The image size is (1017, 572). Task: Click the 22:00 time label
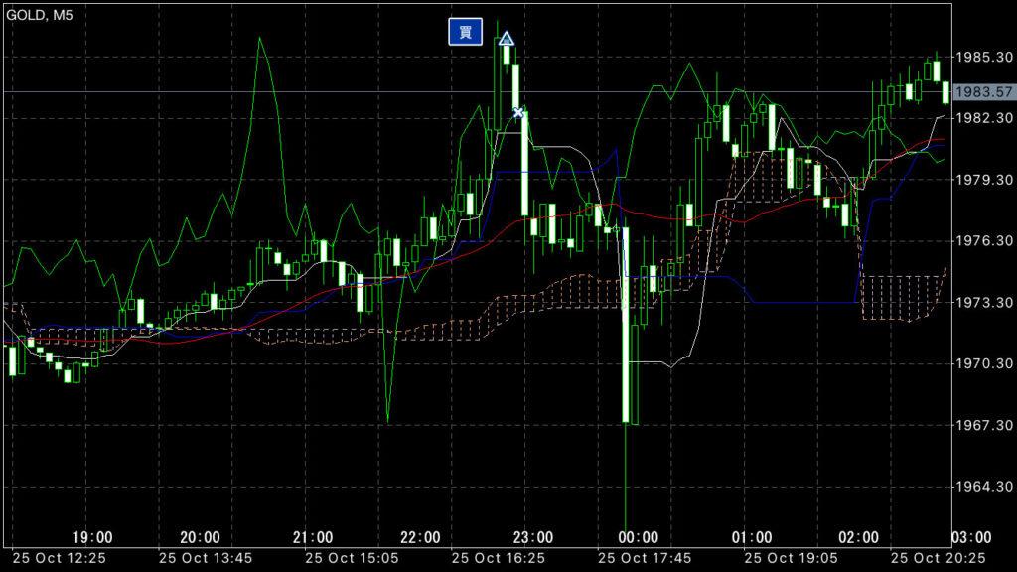click(420, 537)
